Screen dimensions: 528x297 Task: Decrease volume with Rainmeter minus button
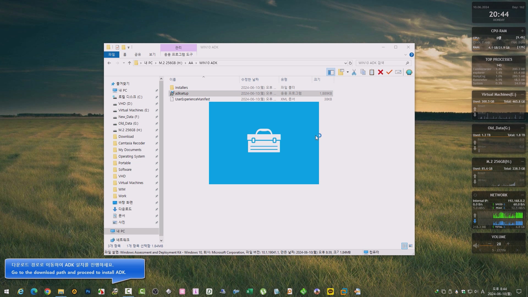point(490,244)
